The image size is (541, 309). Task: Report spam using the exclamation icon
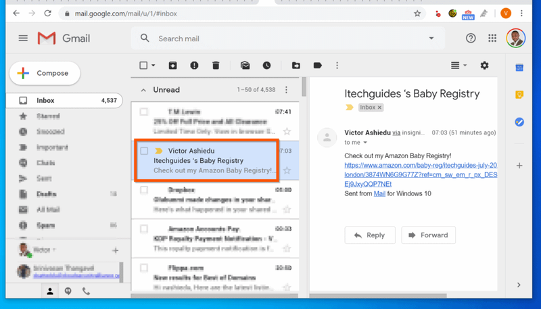click(x=194, y=65)
